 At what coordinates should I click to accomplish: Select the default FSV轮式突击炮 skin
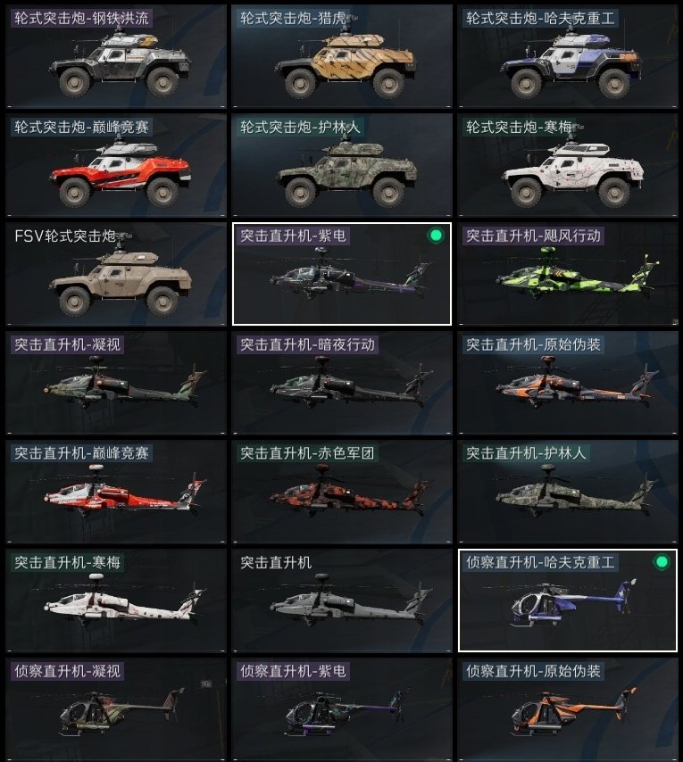pos(116,274)
